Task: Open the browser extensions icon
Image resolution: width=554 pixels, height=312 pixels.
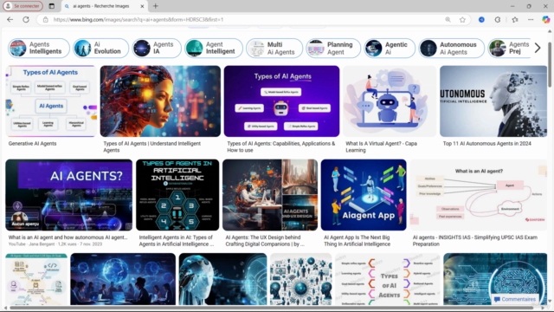Action: click(x=498, y=20)
